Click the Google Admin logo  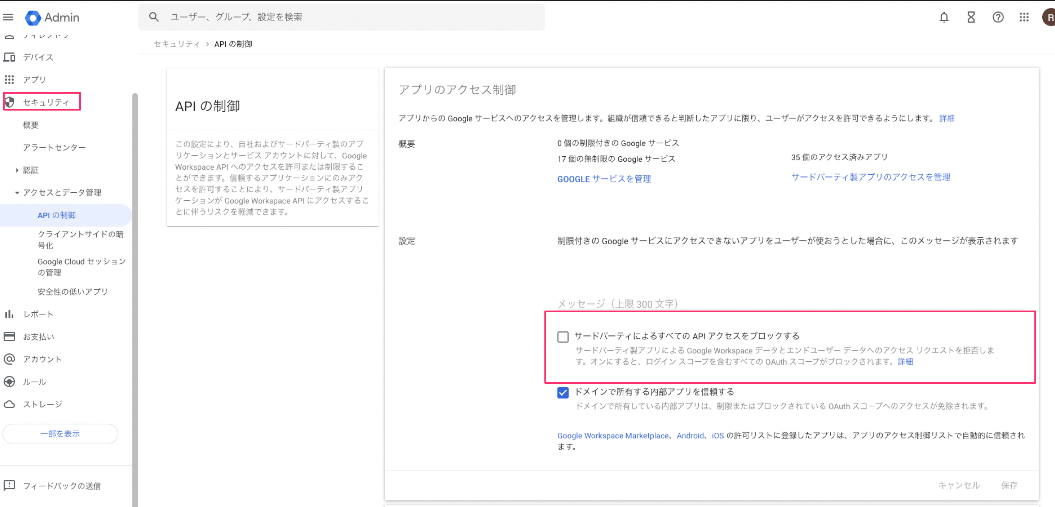tap(52, 17)
